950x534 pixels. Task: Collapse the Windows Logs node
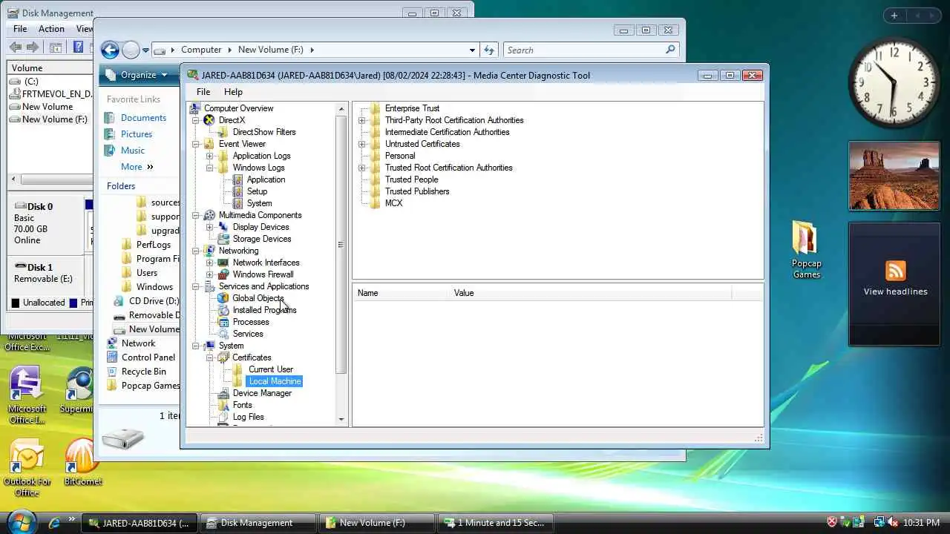[x=210, y=168]
